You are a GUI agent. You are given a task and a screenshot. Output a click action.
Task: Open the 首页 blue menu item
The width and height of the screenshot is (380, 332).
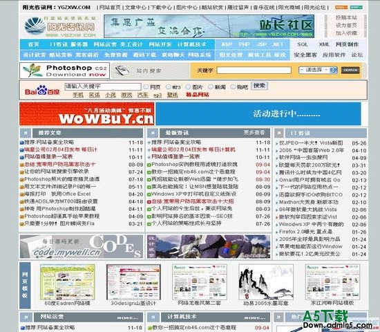point(33,44)
